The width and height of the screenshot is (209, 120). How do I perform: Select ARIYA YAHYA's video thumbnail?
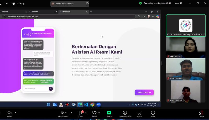click(x=186, y=69)
